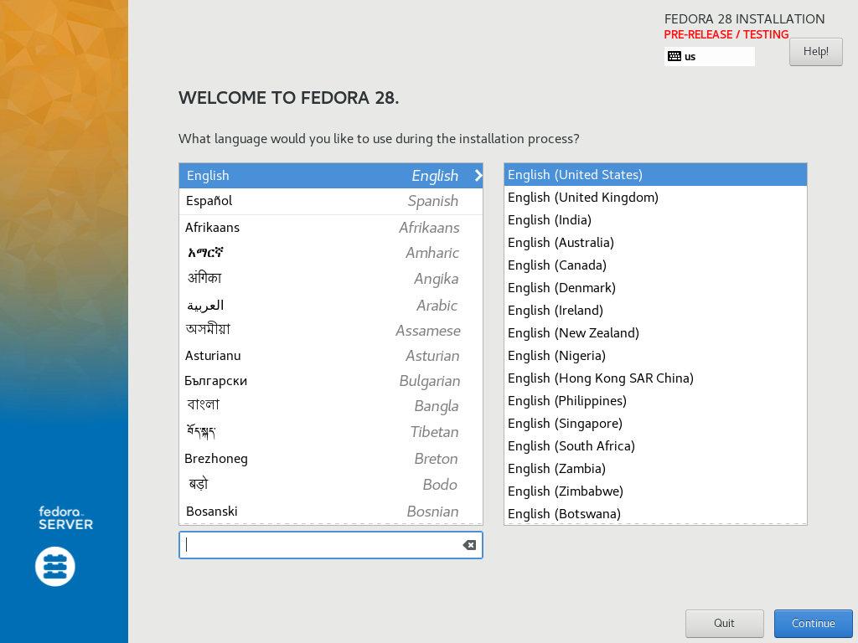Select Български Bulgarian language row

[x=330, y=381]
